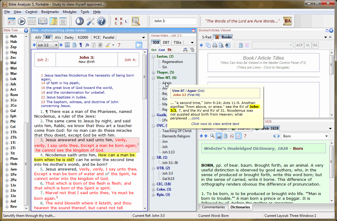
Task: Open the Help question mark icon
Action: [x=101, y=21]
